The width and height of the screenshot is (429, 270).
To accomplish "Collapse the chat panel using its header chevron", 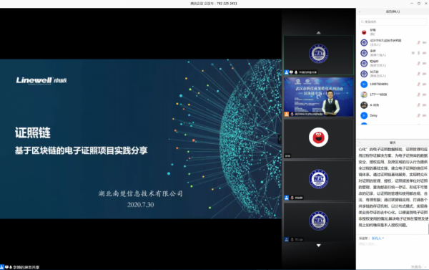I will point(360,143).
